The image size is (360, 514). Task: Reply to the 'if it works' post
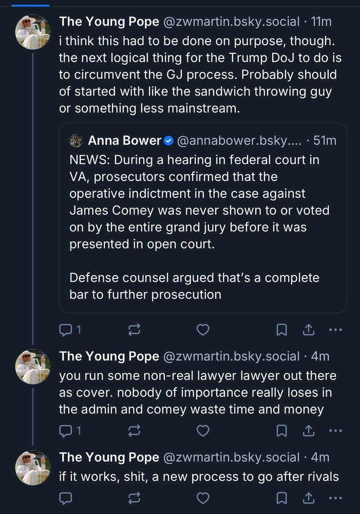(66, 498)
